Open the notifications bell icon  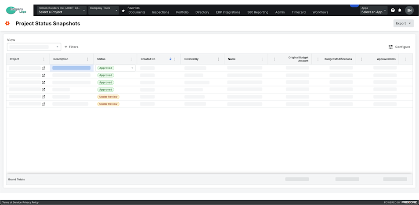point(400,11)
